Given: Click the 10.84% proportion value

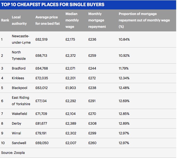Looking at the screenshot, I should coord(124,40).
